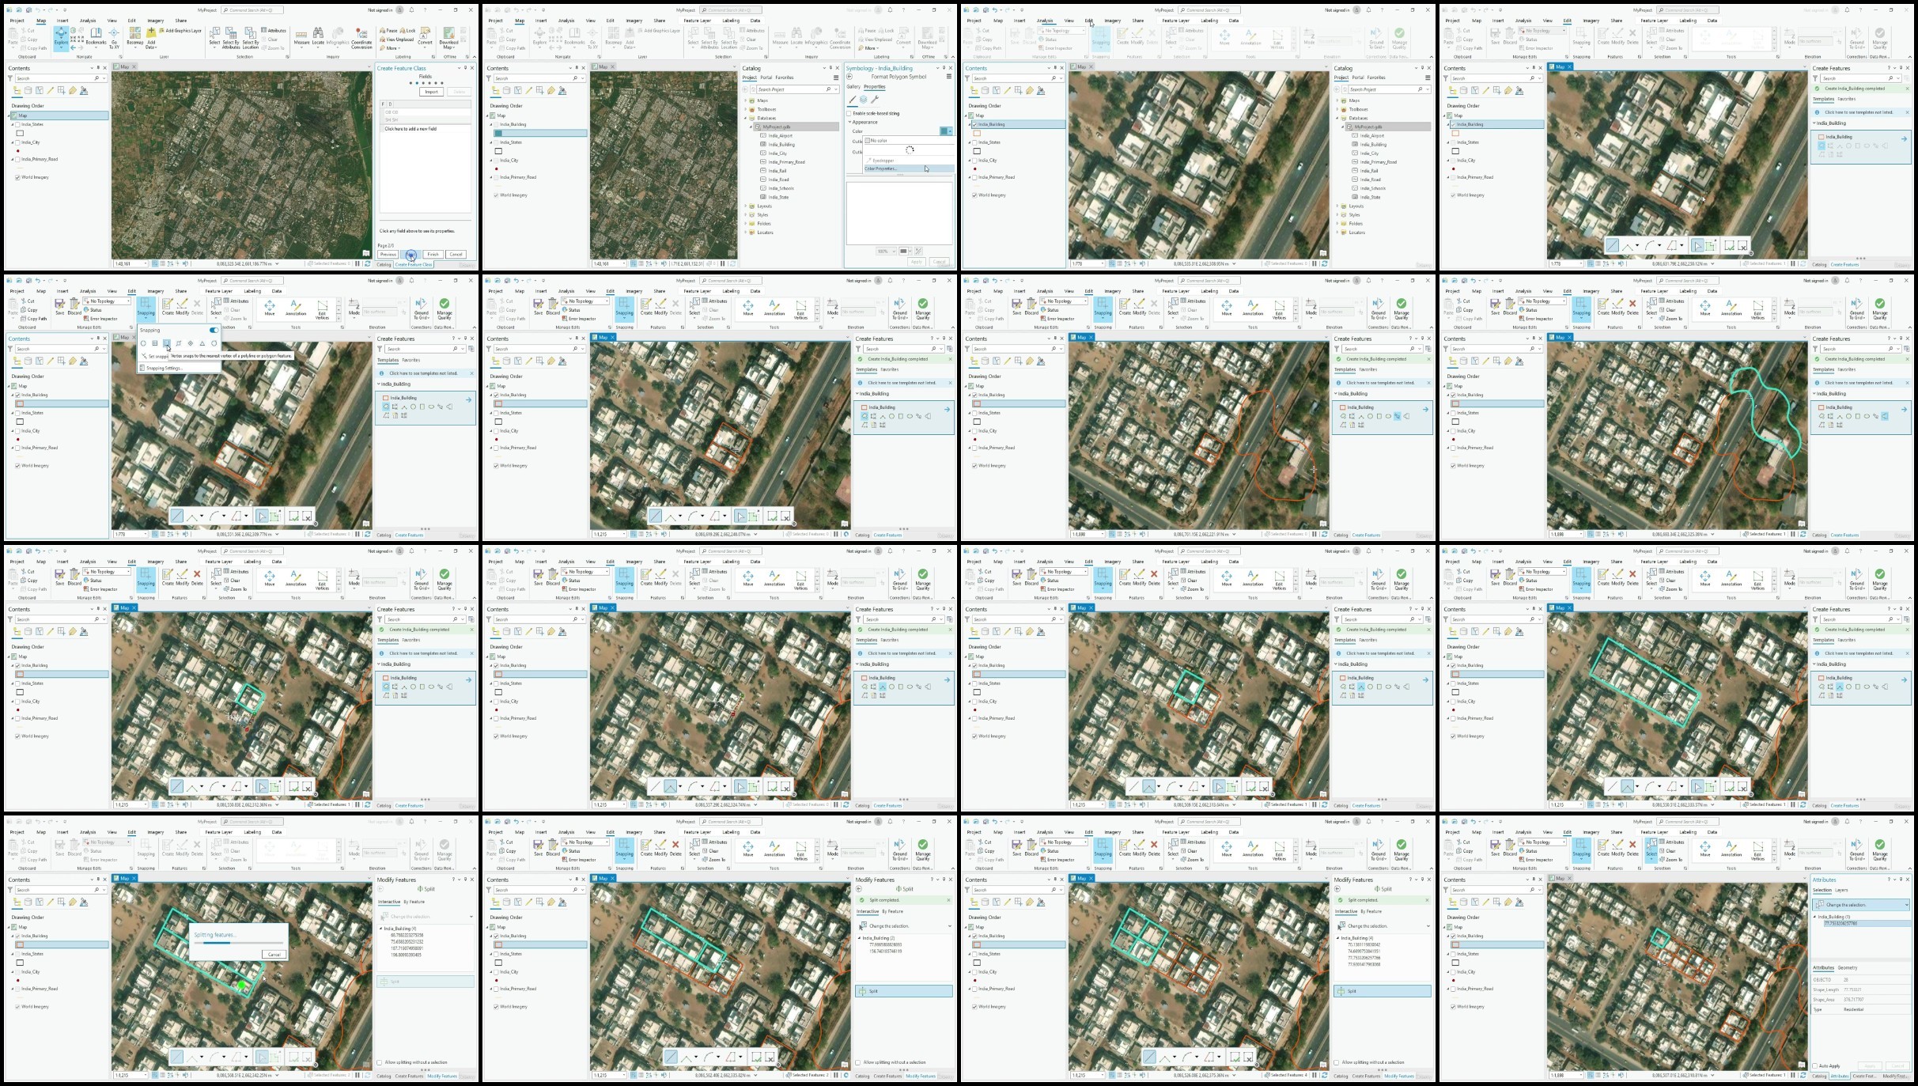
Task: Open symbol Layers icon in Symbology pane
Action: point(864,100)
